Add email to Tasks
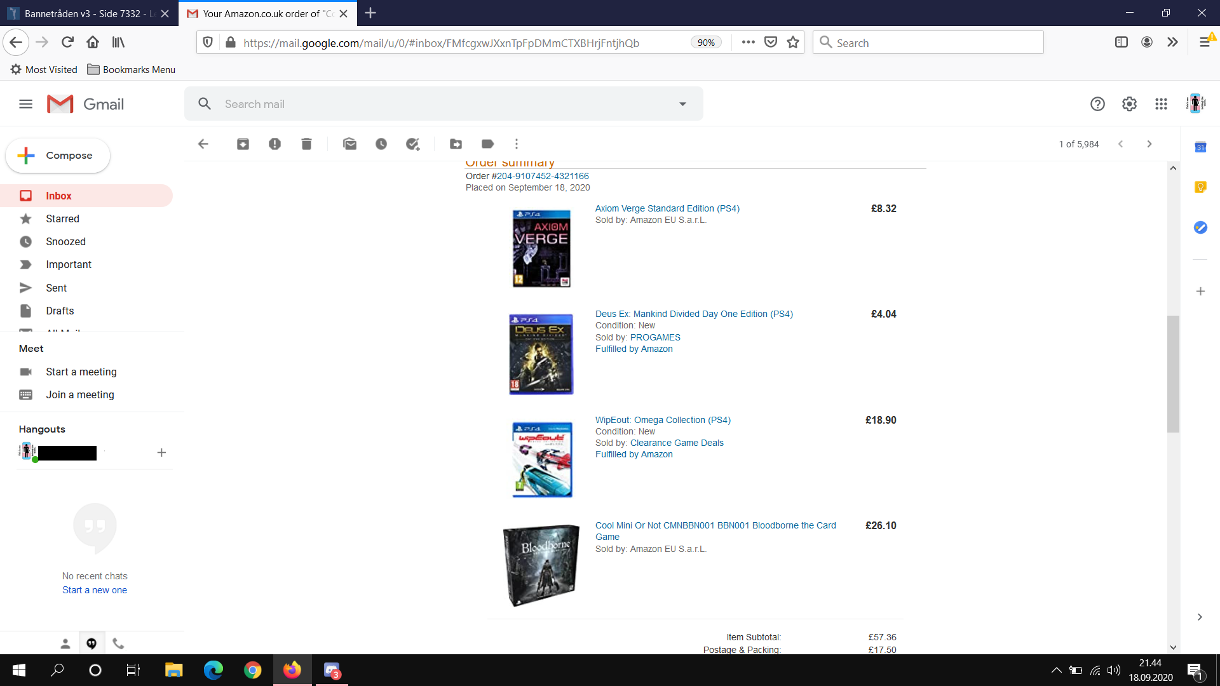 click(x=413, y=144)
